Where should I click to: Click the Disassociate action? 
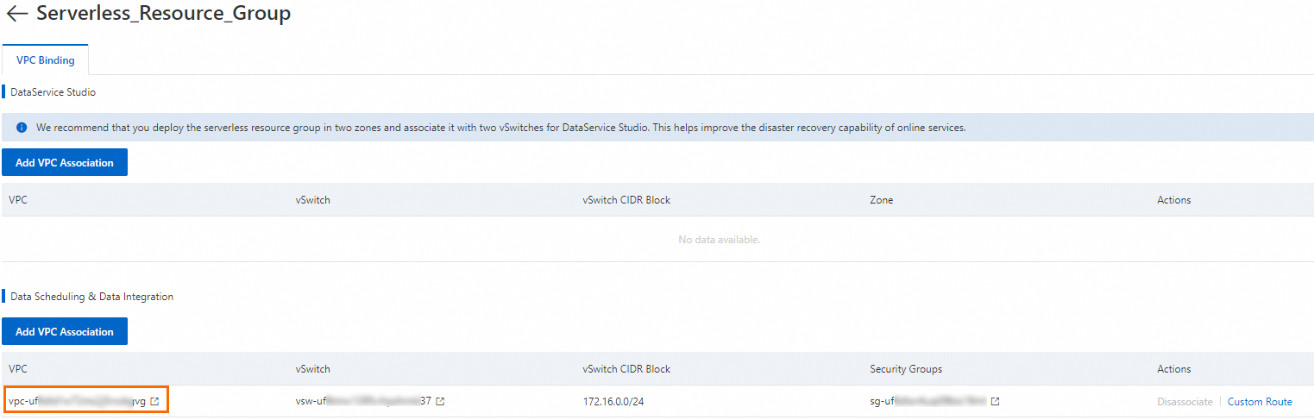[1185, 402]
